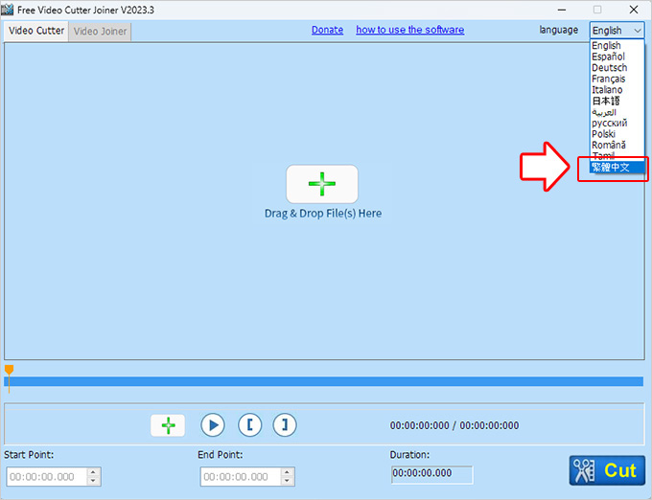The width and height of the screenshot is (652, 500).
Task: Close the Free Video Cutter Joiner window
Action: point(634,10)
